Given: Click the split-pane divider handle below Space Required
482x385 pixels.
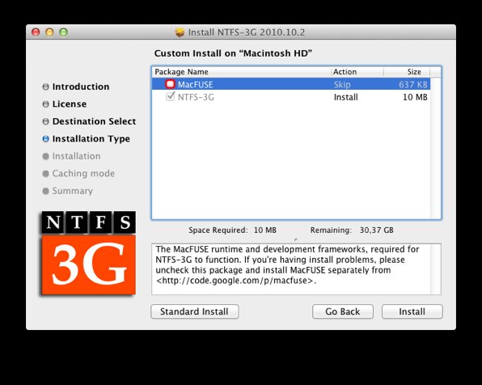Looking at the screenshot, I should (296, 239).
